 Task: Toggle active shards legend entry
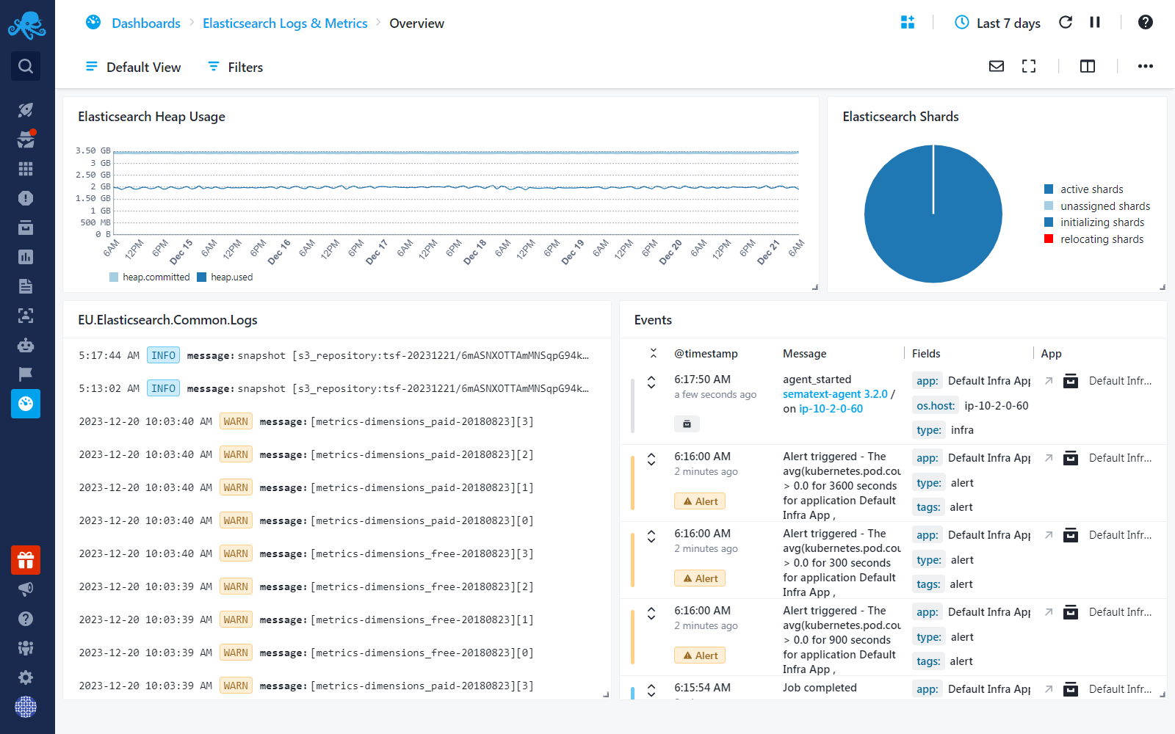[1084, 189]
